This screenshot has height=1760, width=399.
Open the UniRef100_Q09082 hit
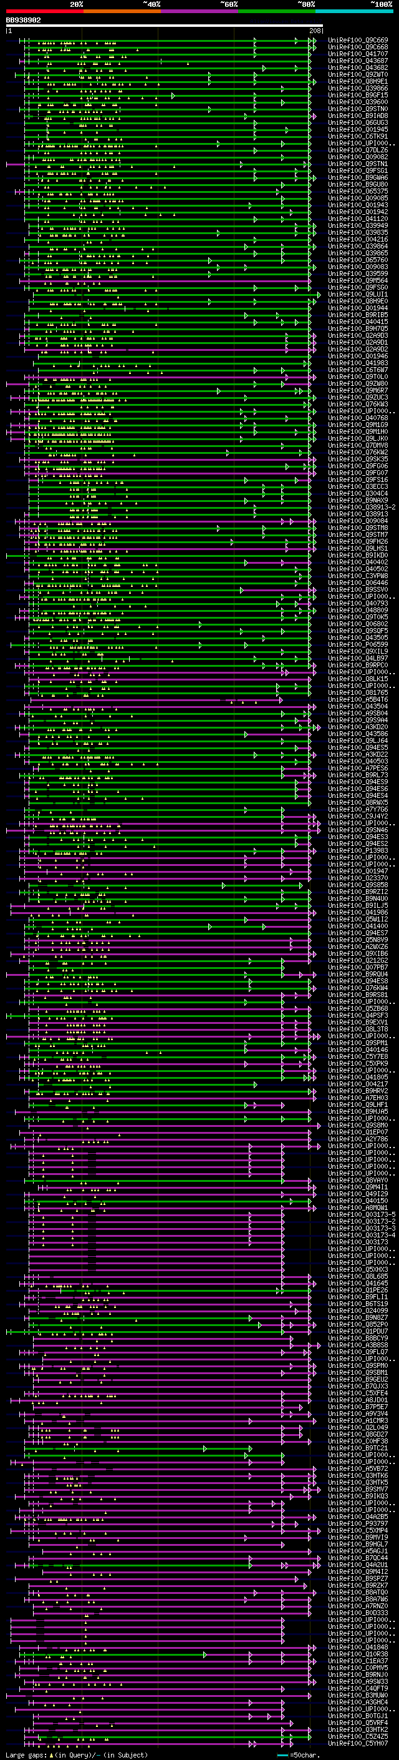pos(358,157)
